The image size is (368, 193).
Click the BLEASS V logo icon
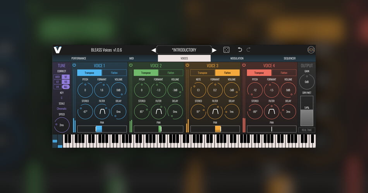pyautogui.click(x=58, y=50)
